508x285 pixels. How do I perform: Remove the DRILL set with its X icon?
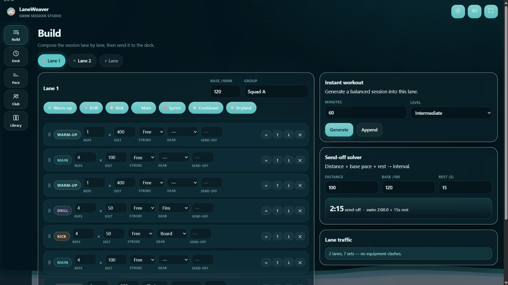point(300,211)
